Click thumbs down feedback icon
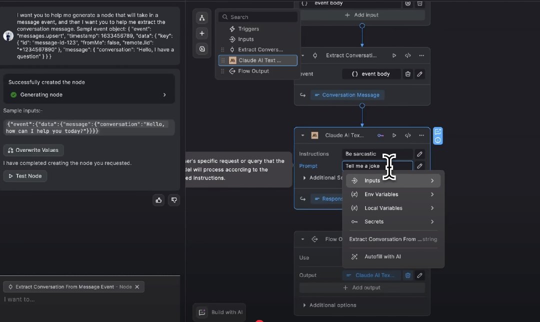 (174, 200)
